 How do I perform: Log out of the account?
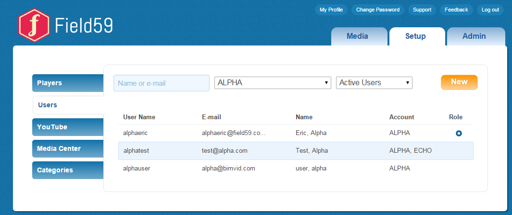click(490, 10)
